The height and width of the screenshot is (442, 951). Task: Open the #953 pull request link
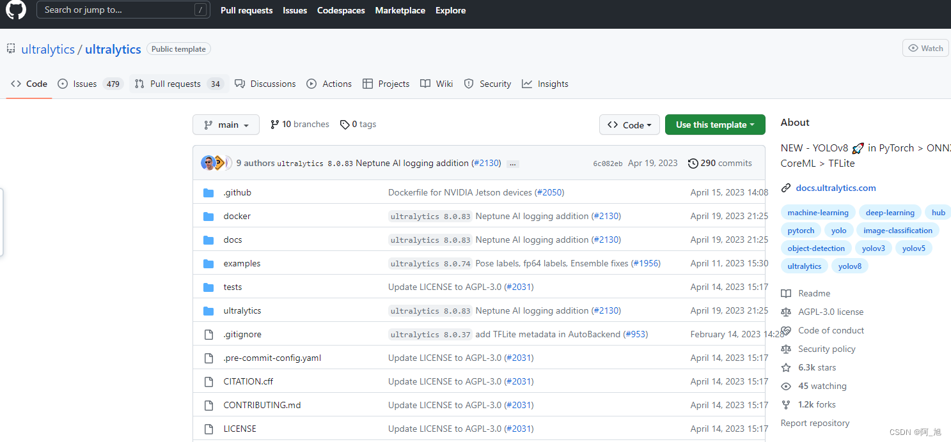click(x=635, y=334)
